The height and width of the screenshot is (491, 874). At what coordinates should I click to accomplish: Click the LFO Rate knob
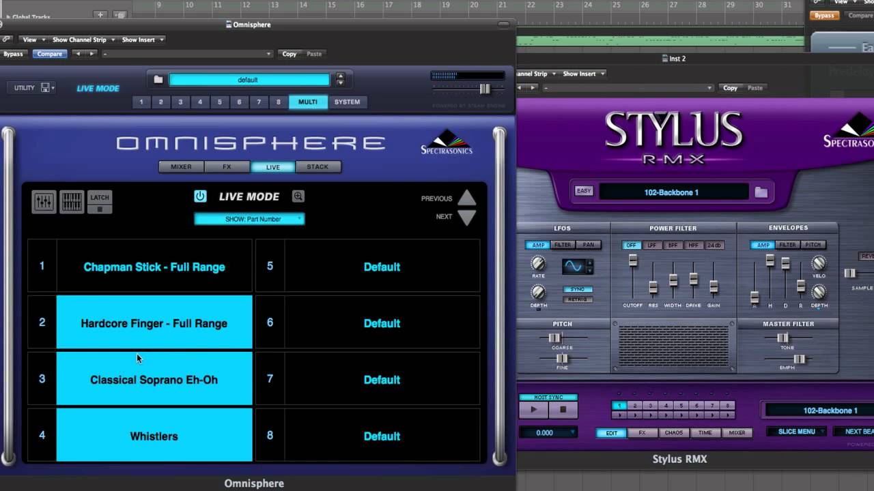tap(538, 263)
